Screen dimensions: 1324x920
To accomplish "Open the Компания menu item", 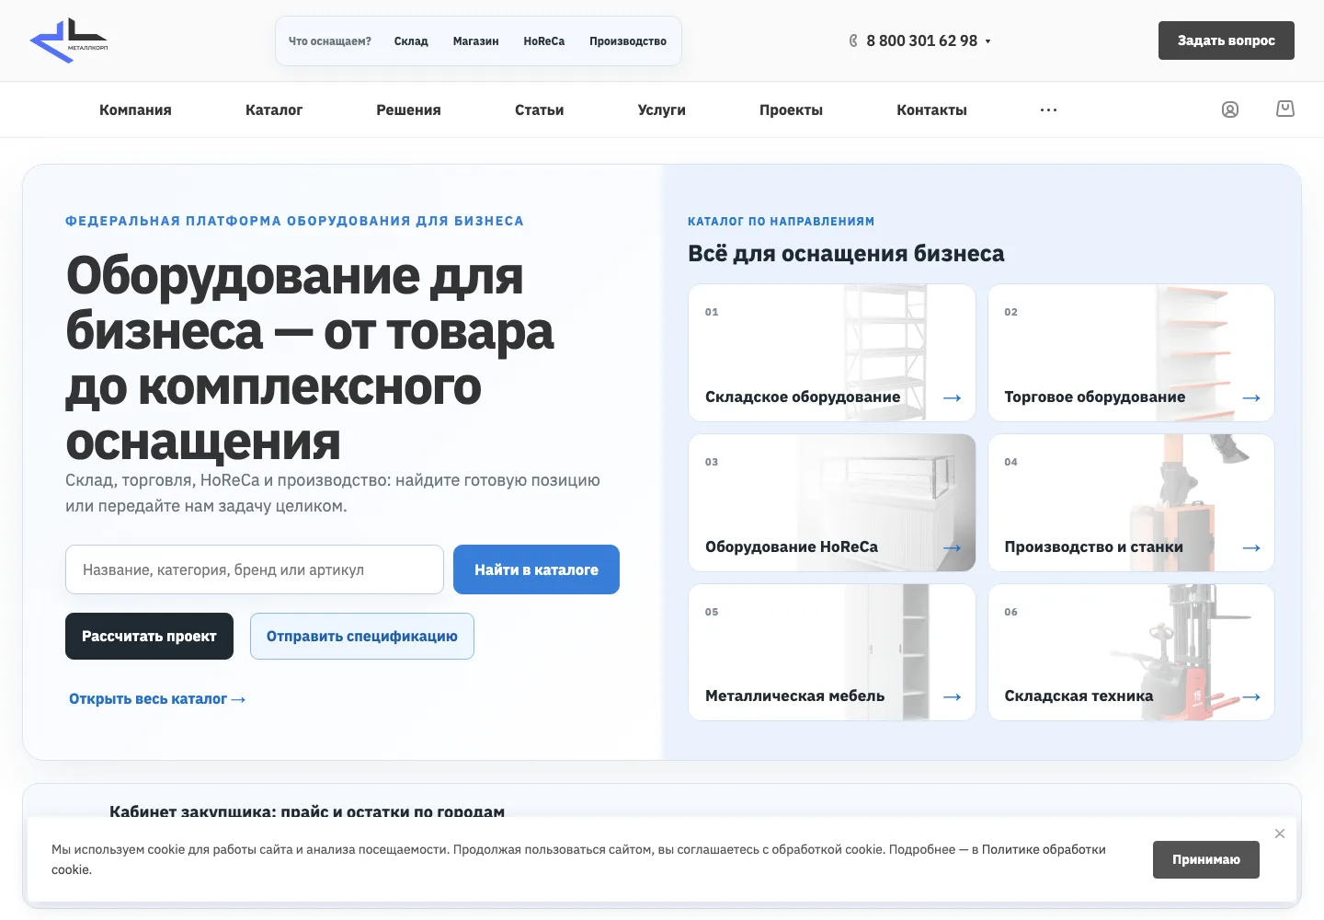I will [x=135, y=109].
